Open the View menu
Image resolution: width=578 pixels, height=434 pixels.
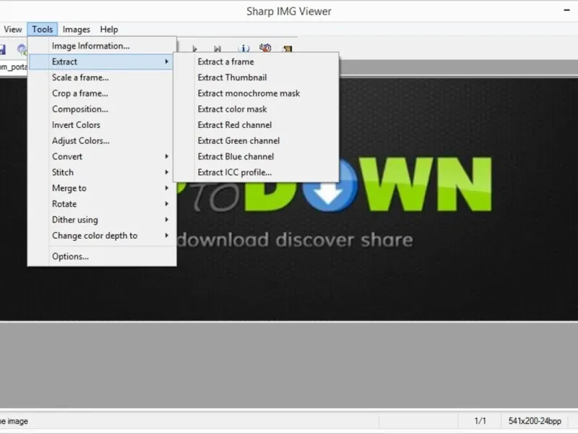pos(12,29)
